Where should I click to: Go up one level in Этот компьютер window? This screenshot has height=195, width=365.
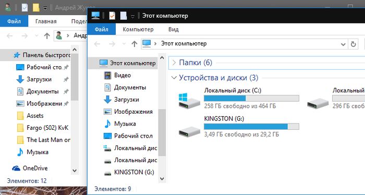[x=135, y=44]
